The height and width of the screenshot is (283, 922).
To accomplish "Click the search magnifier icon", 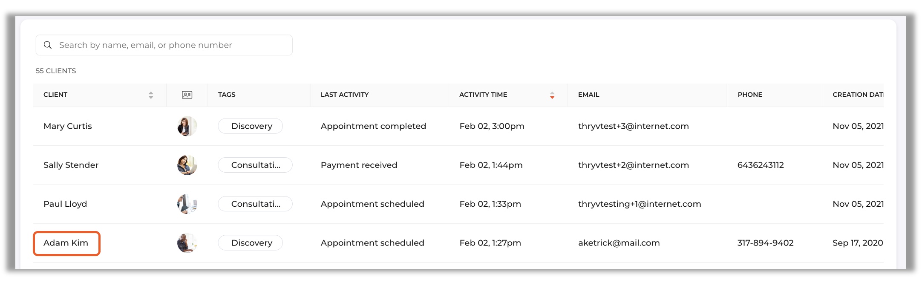I will (x=48, y=45).
